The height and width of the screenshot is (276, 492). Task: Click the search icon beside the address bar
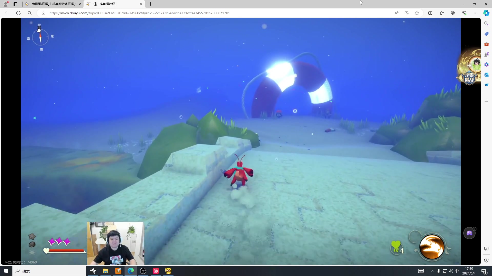tap(30, 13)
